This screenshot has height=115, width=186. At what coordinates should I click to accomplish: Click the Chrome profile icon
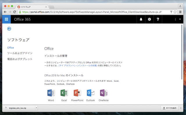coord(180,6)
